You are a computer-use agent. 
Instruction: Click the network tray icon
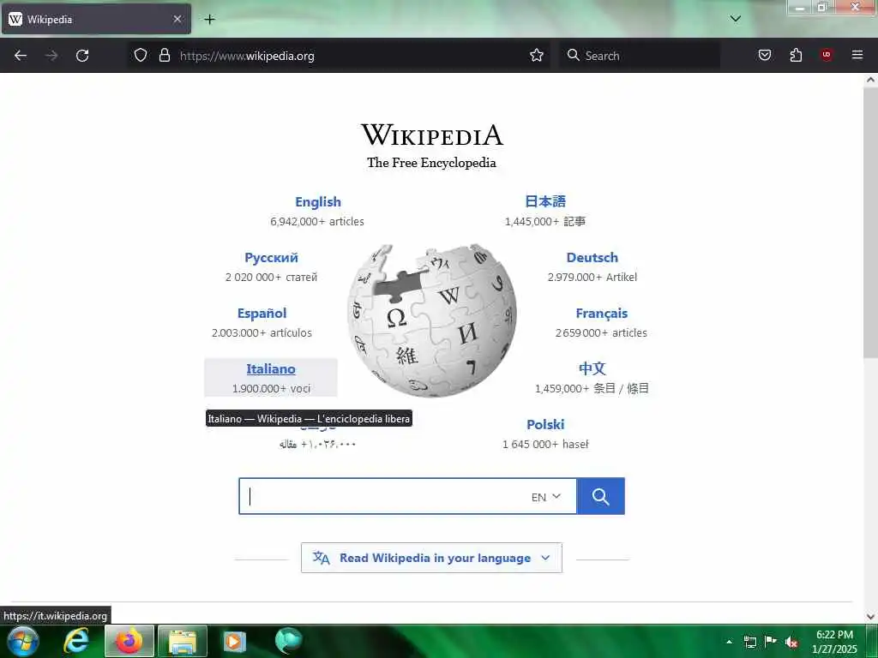point(749,642)
